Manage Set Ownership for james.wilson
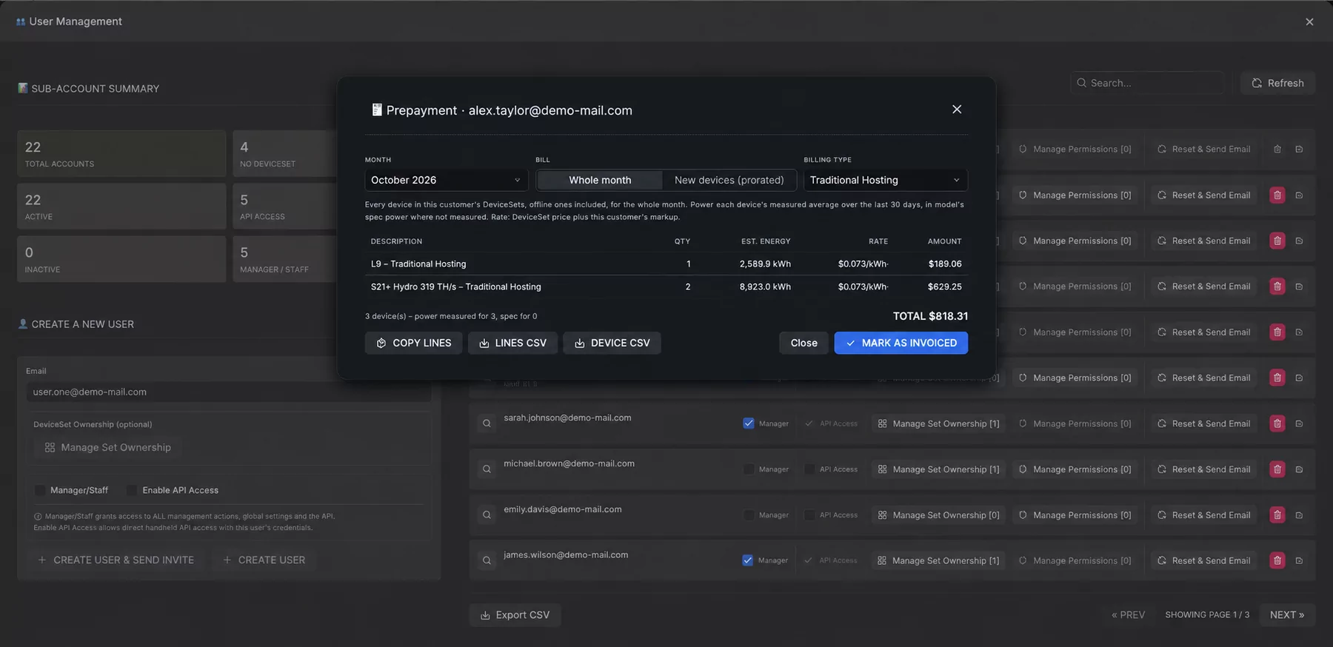The width and height of the screenshot is (1333, 647). tap(938, 560)
